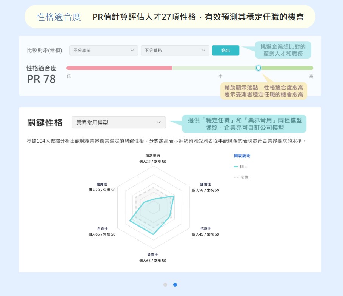Click the 情緒調適 radar axis label
The image size is (343, 296).
point(153,156)
